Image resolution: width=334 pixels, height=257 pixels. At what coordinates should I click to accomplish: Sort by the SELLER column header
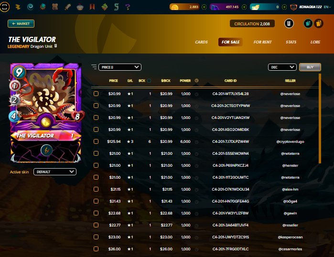(290, 81)
